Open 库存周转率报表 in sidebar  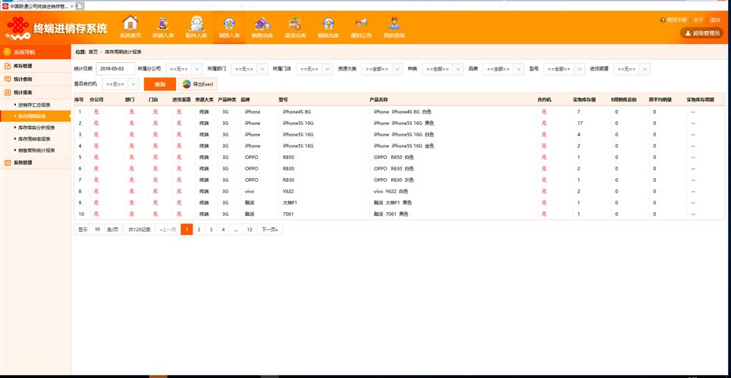click(34, 139)
